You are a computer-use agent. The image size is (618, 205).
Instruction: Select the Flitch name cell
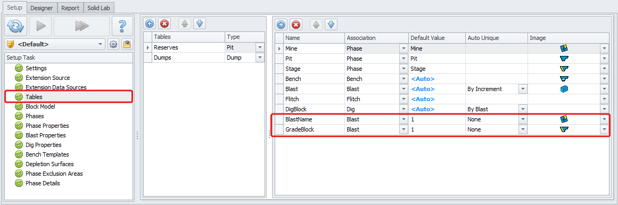pos(314,99)
